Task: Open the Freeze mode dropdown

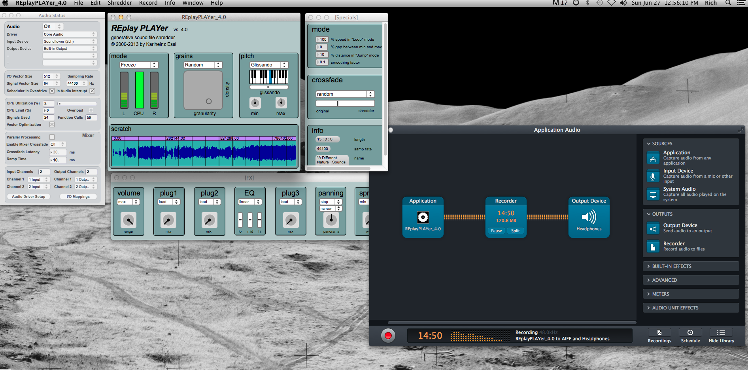Action: point(139,65)
